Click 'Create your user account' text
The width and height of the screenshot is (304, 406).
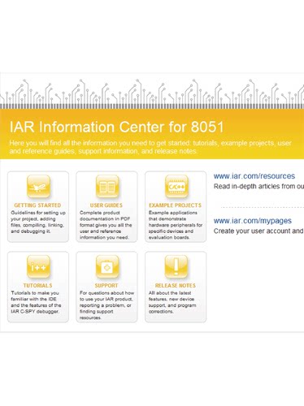click(258, 231)
